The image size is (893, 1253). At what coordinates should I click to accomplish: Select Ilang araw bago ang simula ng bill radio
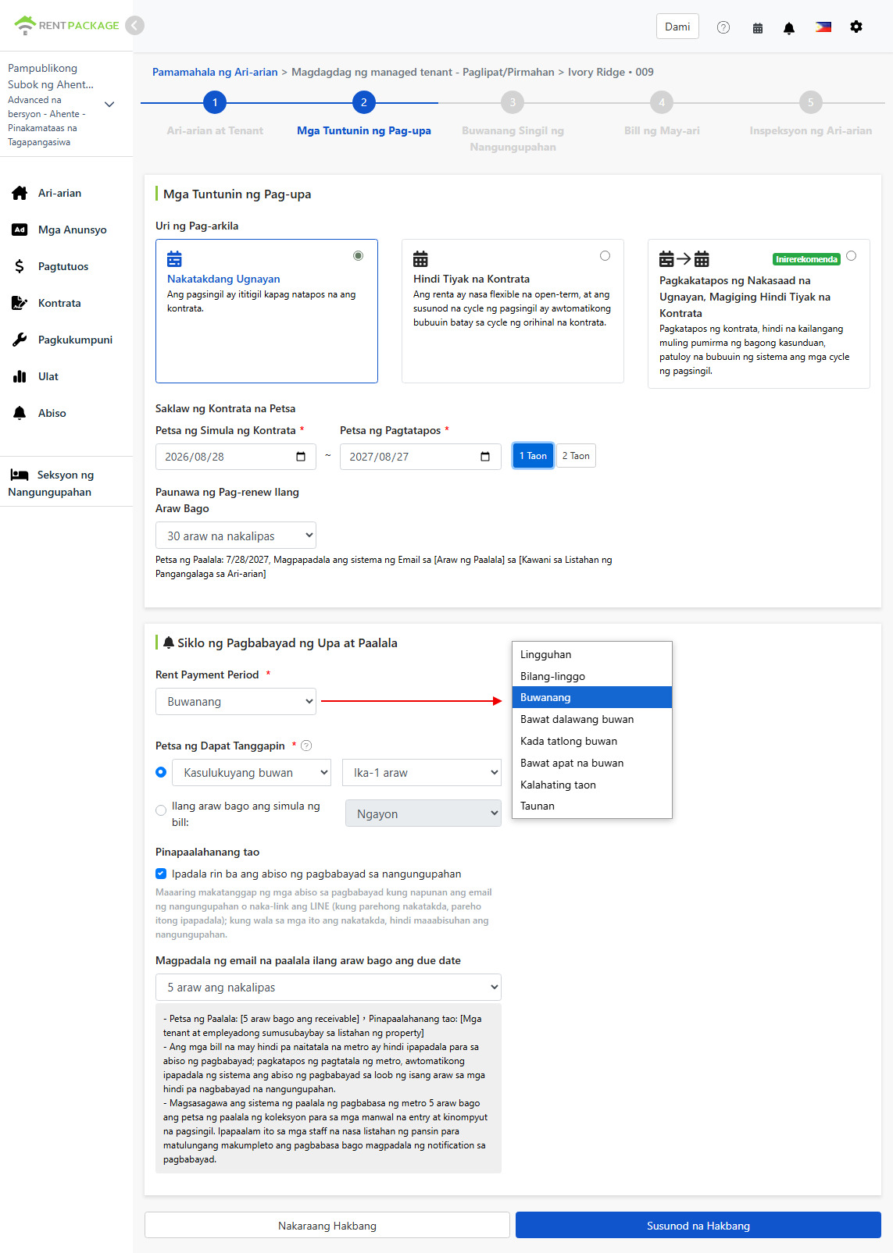pyautogui.click(x=161, y=810)
